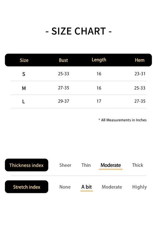Select the Bust column header
The image size is (157, 235).
point(63,60)
